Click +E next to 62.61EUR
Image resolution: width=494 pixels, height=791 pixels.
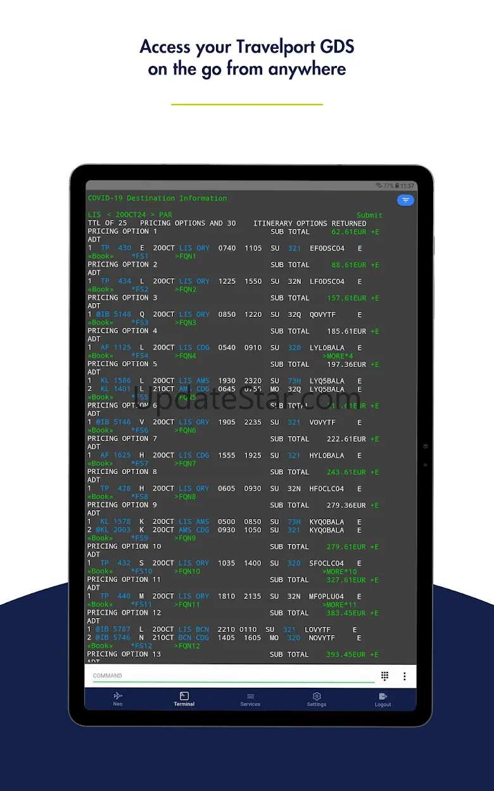click(375, 232)
